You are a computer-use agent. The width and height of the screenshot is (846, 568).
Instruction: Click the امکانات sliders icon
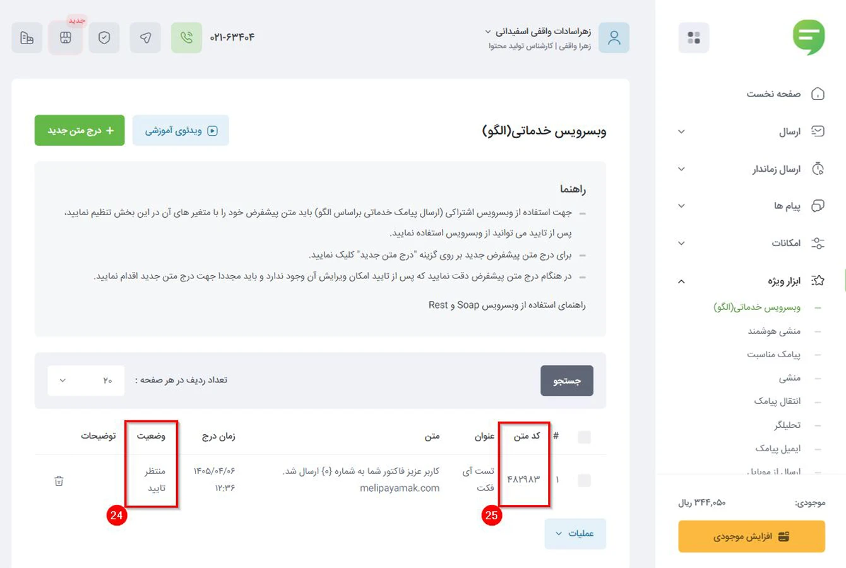818,243
